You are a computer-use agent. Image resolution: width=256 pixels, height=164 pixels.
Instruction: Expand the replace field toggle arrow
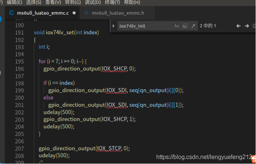point(113,26)
